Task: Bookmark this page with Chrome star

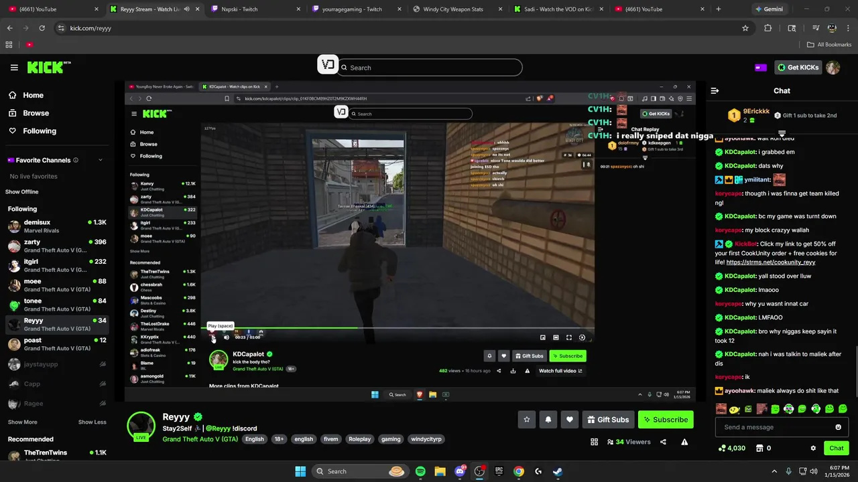Action: 745,28
